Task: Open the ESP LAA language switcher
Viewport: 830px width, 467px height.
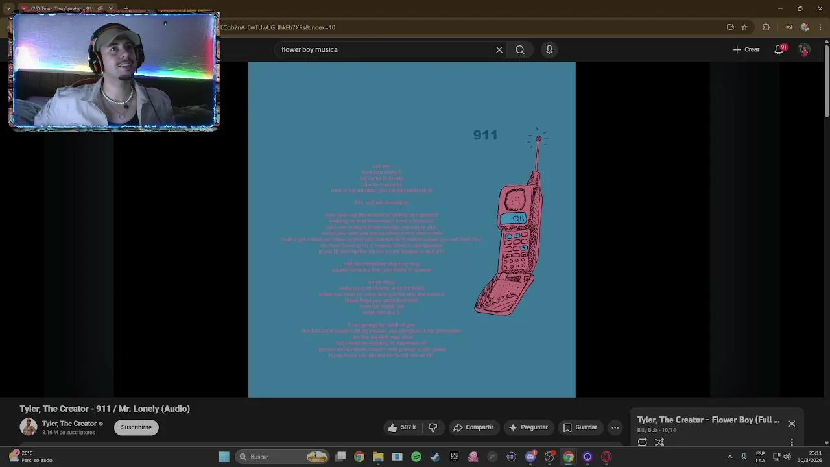Action: pos(760,457)
